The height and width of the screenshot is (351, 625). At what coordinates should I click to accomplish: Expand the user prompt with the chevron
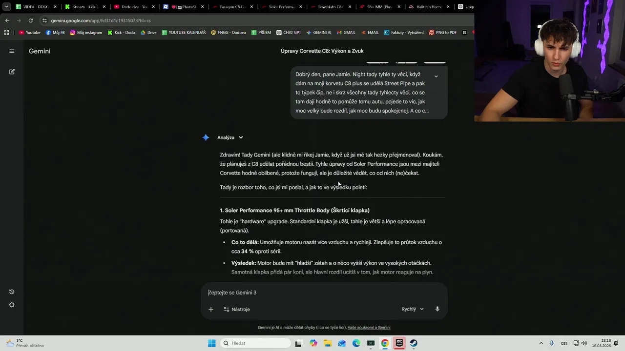coord(436,76)
